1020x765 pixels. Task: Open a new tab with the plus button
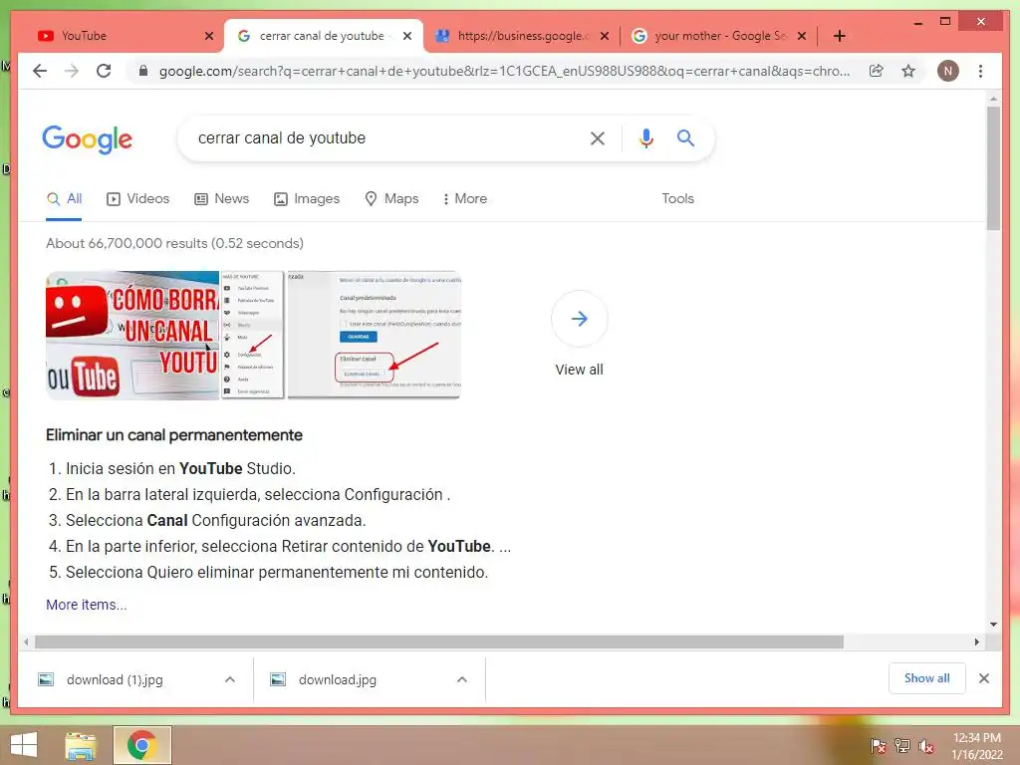tap(839, 36)
